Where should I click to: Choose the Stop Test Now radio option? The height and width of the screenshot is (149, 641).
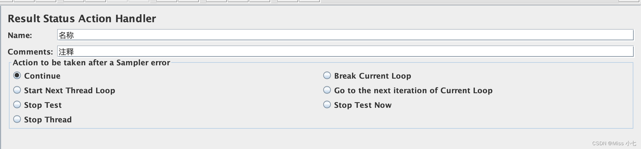(327, 105)
